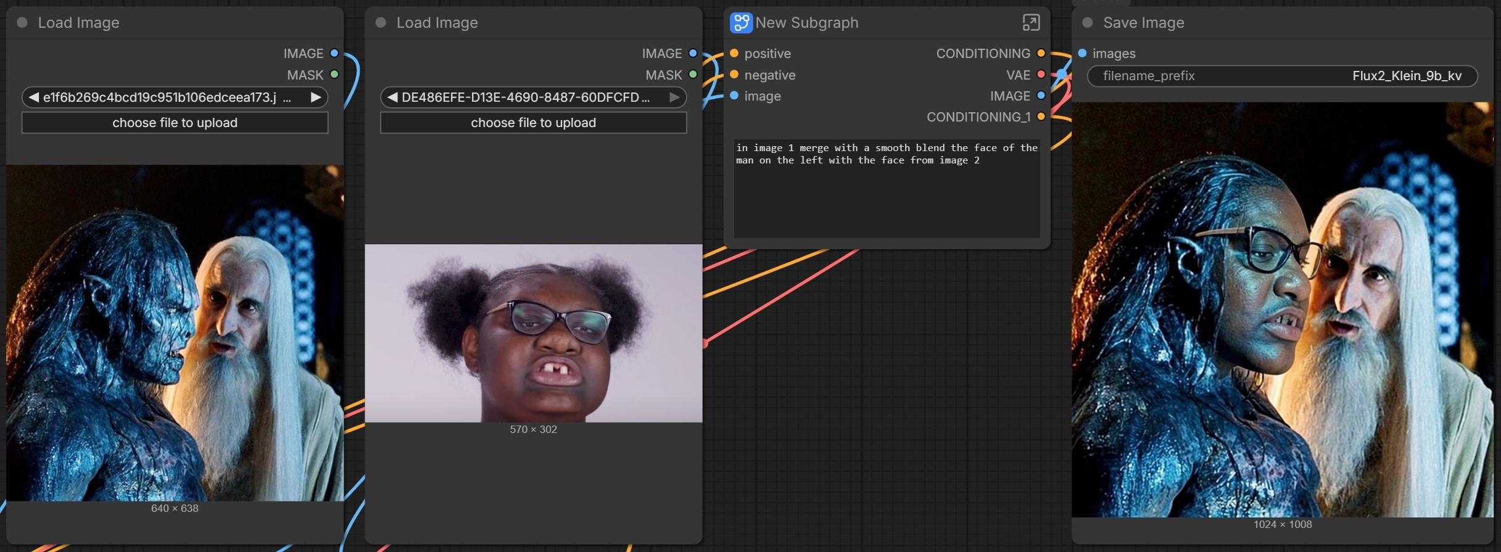Click the first Load Image IMAGE output socket
The width and height of the screenshot is (1501, 552).
click(x=334, y=54)
